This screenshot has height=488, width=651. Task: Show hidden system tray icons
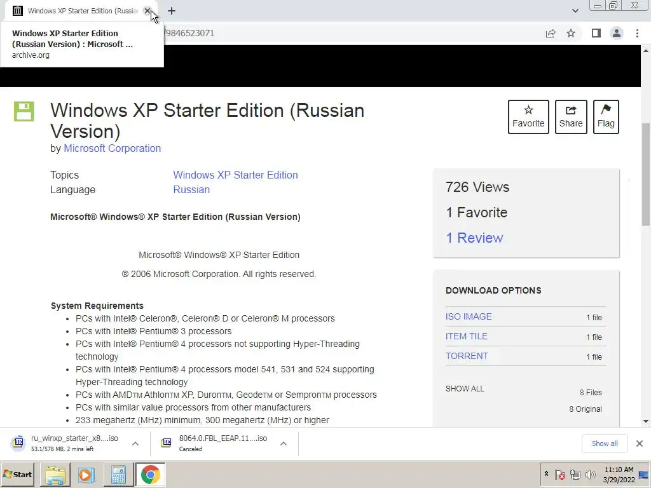[546, 474]
